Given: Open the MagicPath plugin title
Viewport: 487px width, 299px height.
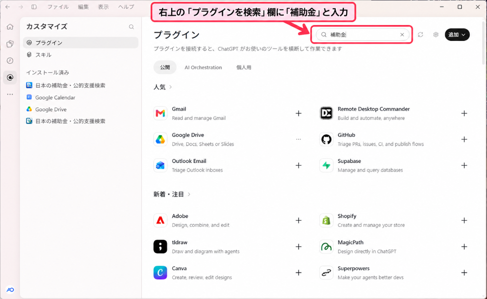Looking at the screenshot, I should [x=351, y=243].
